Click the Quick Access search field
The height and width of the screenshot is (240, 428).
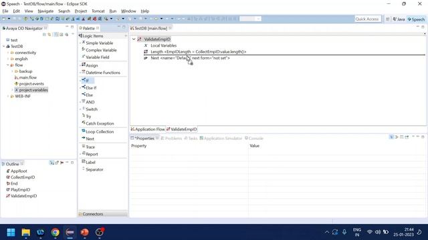367,19
